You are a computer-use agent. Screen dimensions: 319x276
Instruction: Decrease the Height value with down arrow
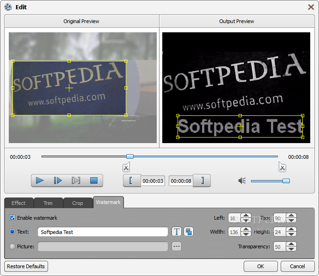[x=291, y=234]
